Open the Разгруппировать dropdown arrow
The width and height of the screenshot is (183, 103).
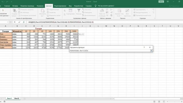point(149,13)
